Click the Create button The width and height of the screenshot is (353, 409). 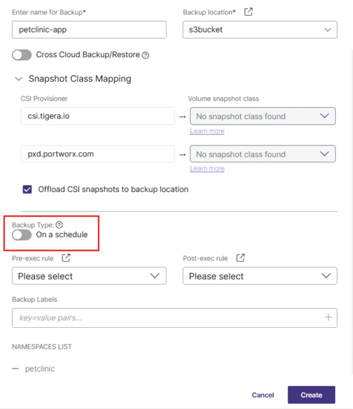coord(311,395)
